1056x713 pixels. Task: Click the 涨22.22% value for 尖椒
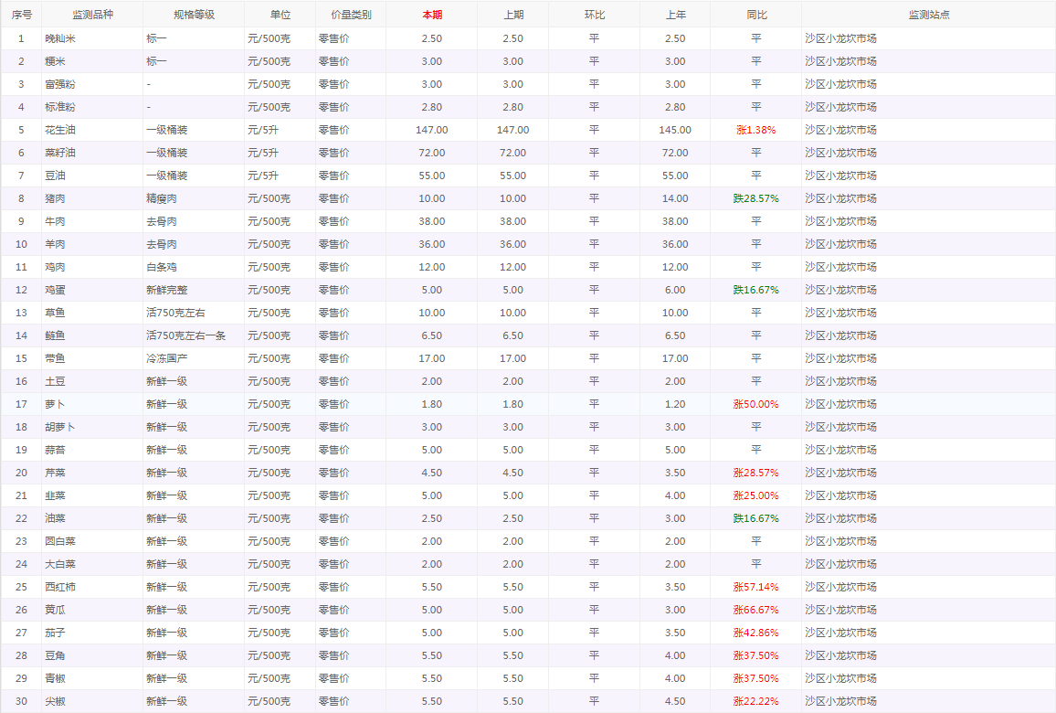[755, 701]
